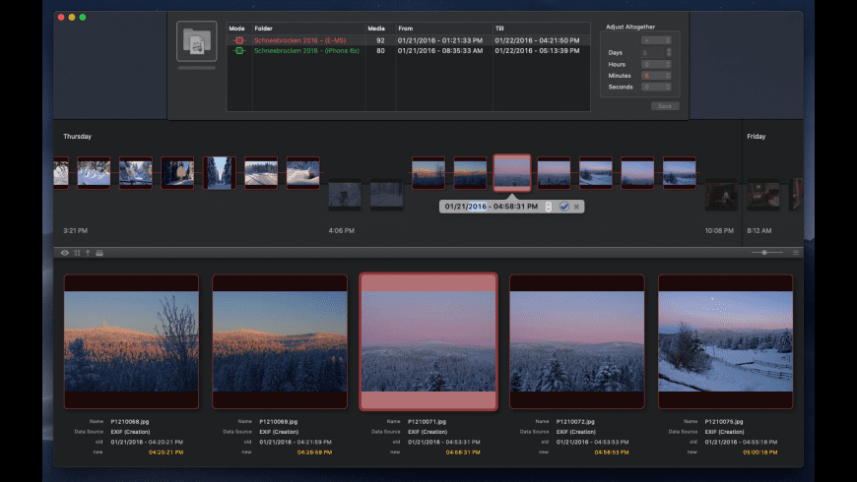Click the Friday day label in the timeline
Screen dimensions: 857x482
coord(756,137)
